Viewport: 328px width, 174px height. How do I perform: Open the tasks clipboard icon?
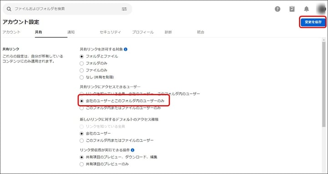(292, 9)
